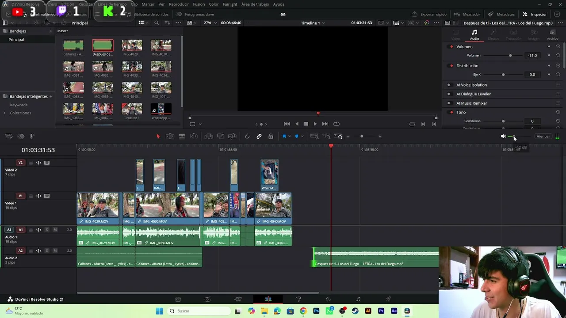The width and height of the screenshot is (566, 318).
Task: Play in reverse in the viewer
Action: coord(297,124)
